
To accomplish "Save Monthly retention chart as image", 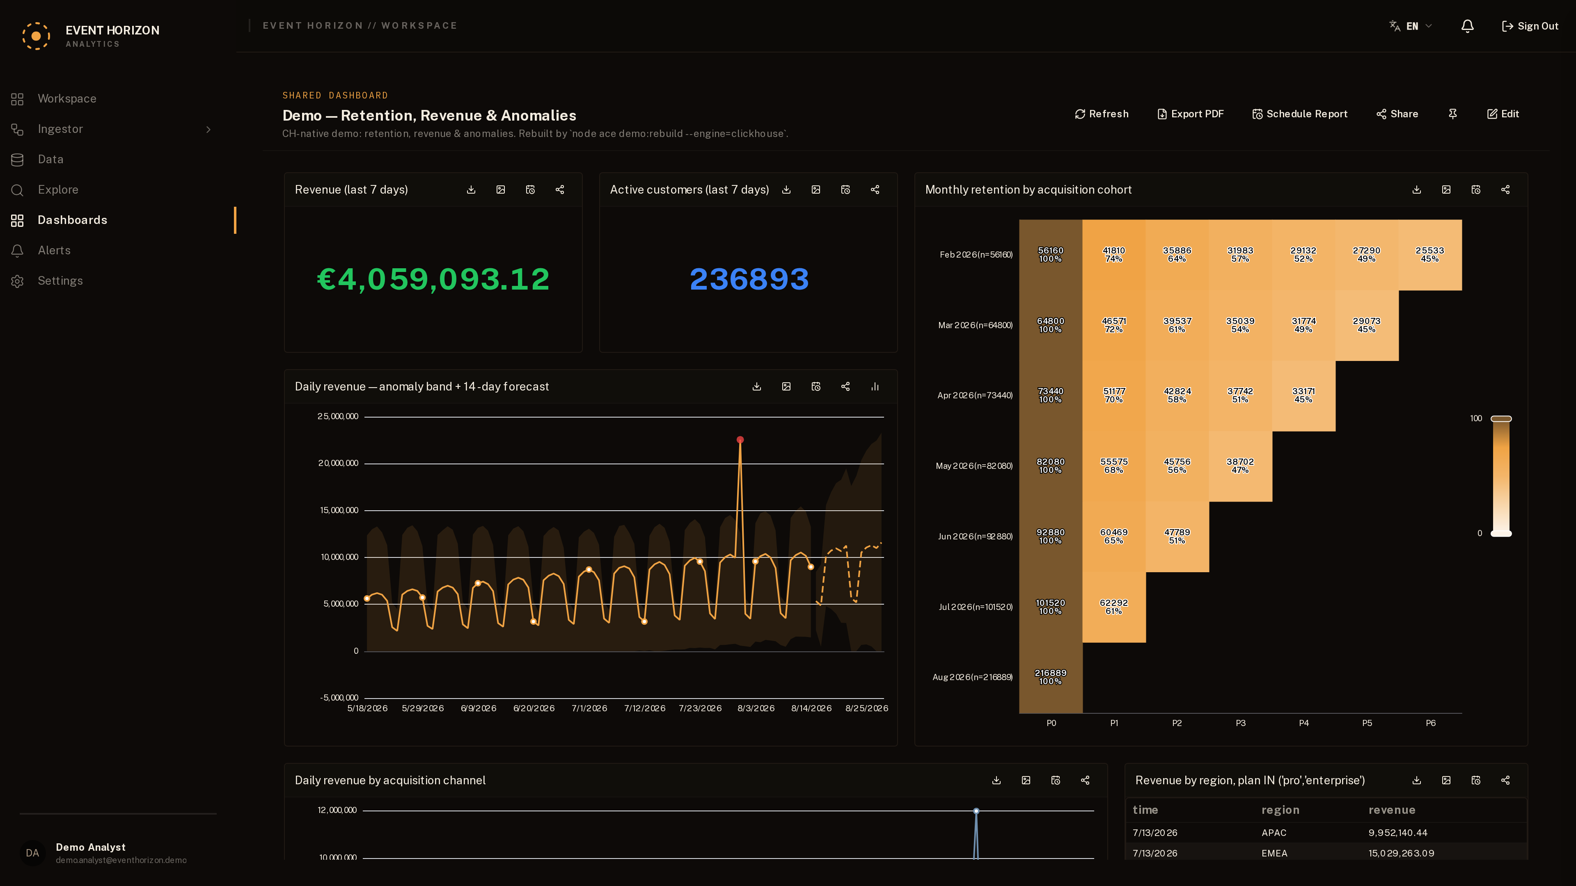I will coord(1446,190).
